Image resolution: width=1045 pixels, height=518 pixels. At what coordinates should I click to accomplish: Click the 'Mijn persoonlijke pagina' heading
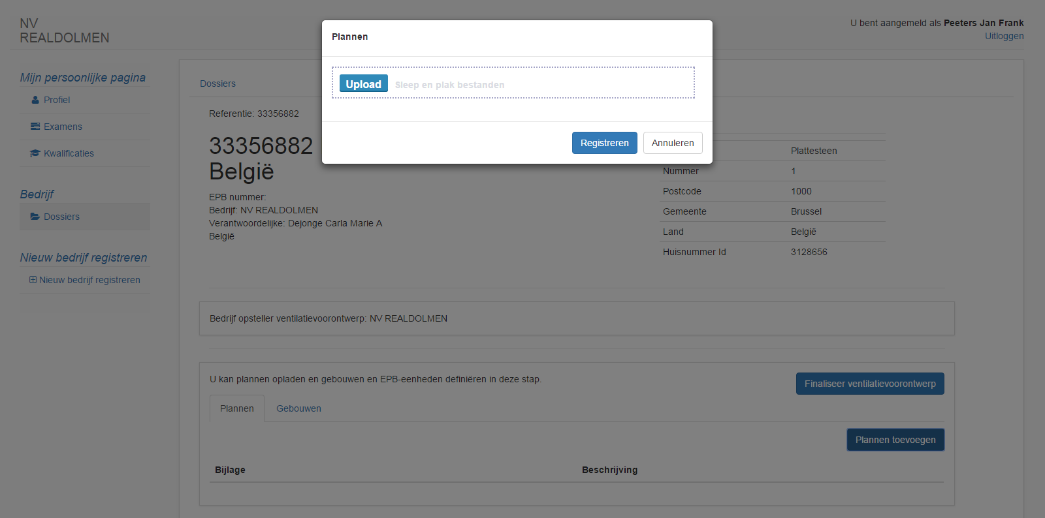83,78
